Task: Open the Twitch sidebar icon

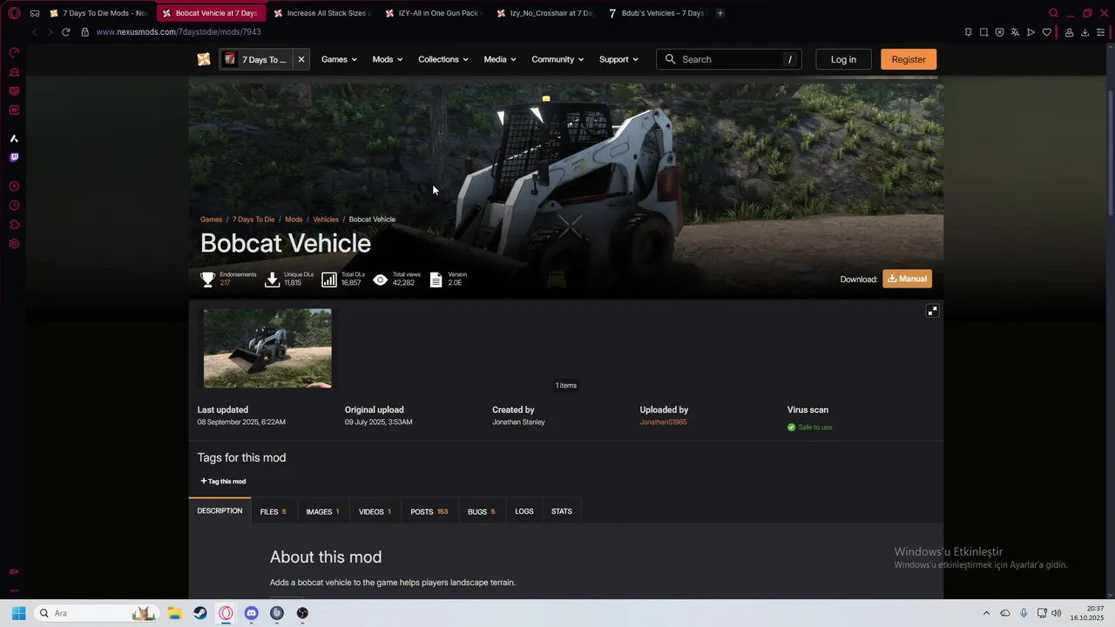Action: [14, 158]
